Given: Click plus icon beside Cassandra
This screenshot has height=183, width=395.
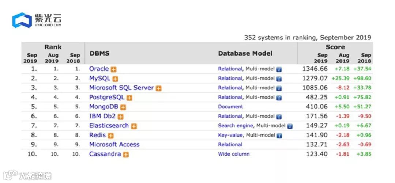Looking at the screenshot, I should (x=126, y=155).
